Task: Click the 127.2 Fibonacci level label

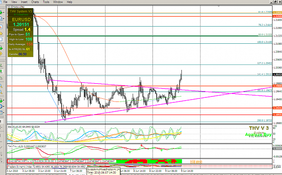Action: click(x=264, y=63)
